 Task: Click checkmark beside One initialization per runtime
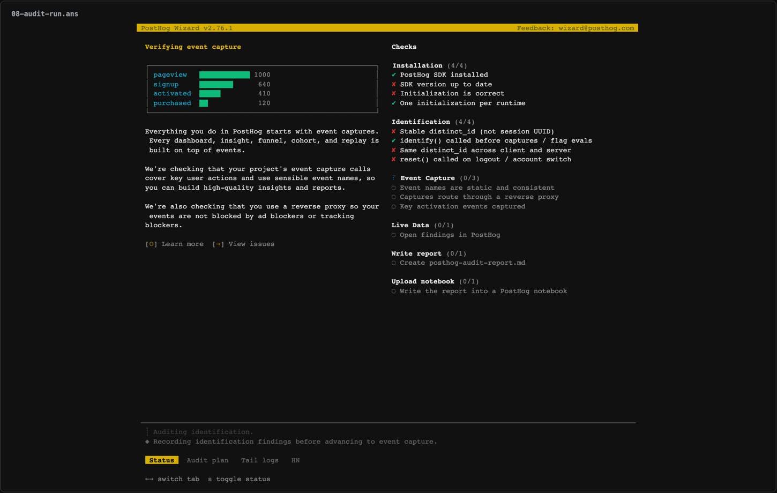click(x=394, y=103)
